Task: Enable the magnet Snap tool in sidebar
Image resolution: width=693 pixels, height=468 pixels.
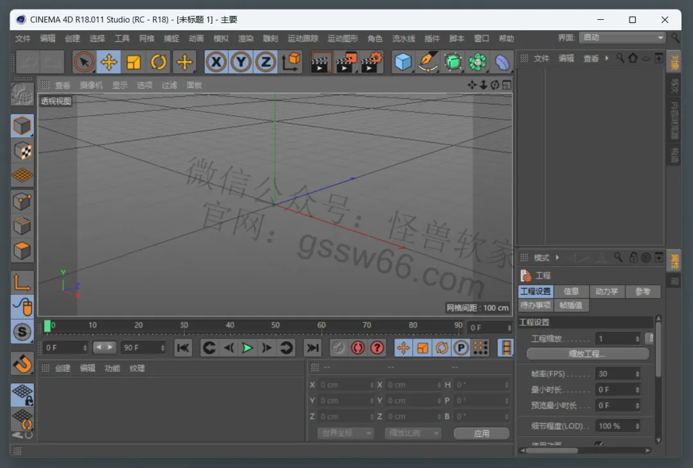Action: point(22,364)
